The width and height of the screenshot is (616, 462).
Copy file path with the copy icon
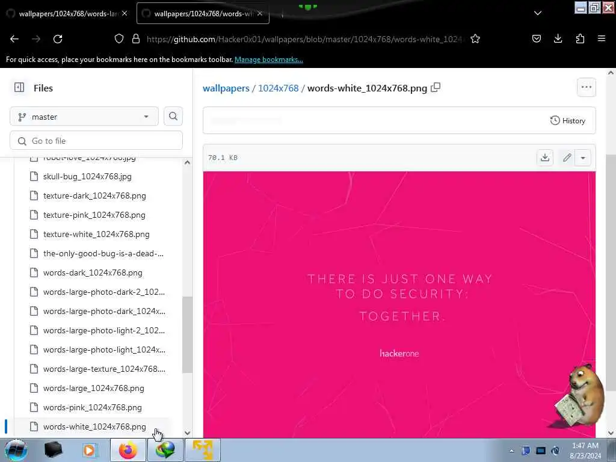tap(436, 88)
